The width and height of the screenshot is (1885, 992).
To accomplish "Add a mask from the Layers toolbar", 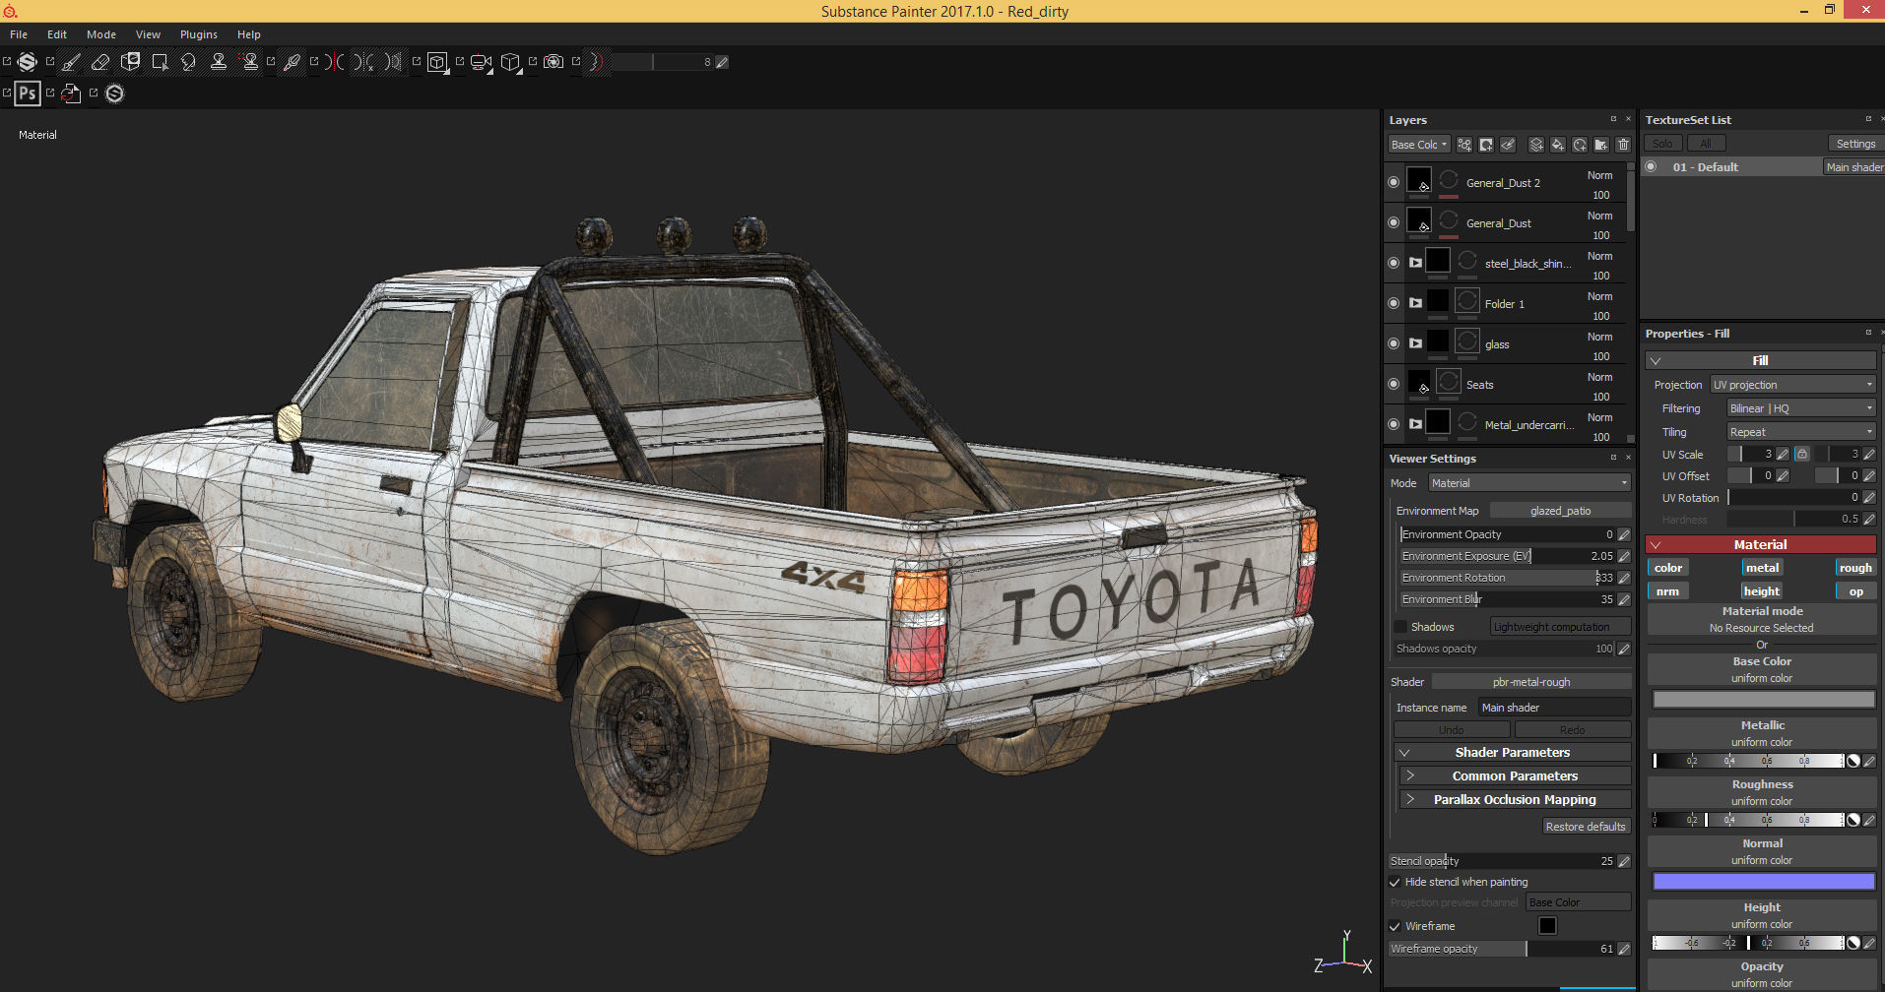I will pos(1486,145).
